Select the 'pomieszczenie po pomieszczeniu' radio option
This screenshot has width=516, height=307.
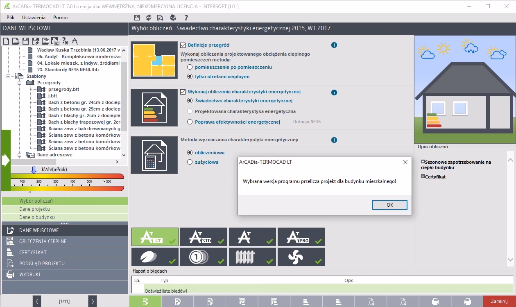point(190,67)
